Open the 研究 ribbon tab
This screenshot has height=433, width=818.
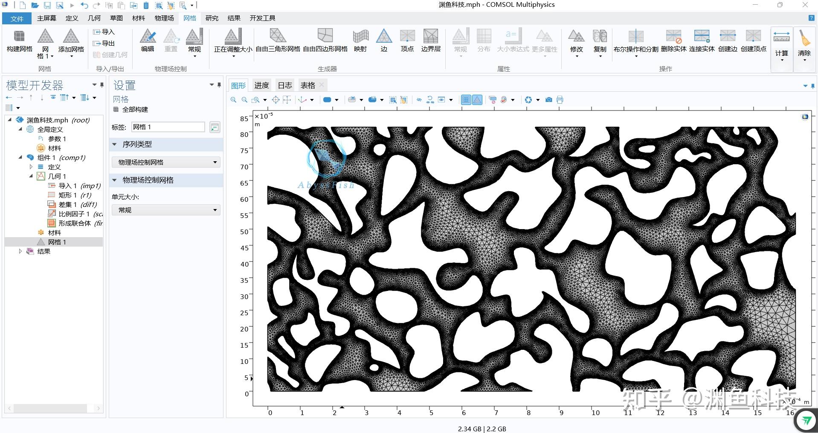click(212, 18)
